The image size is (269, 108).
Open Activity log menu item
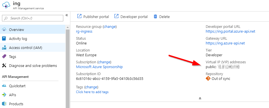click(32, 39)
